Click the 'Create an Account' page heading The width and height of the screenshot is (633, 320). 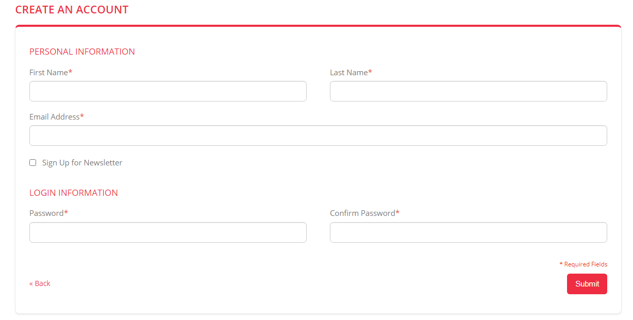[72, 10]
